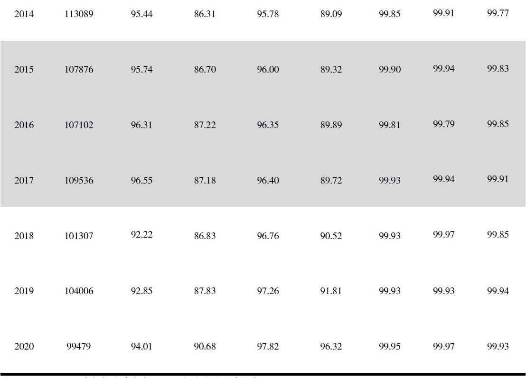Select the 2019 year cell

tap(24, 291)
